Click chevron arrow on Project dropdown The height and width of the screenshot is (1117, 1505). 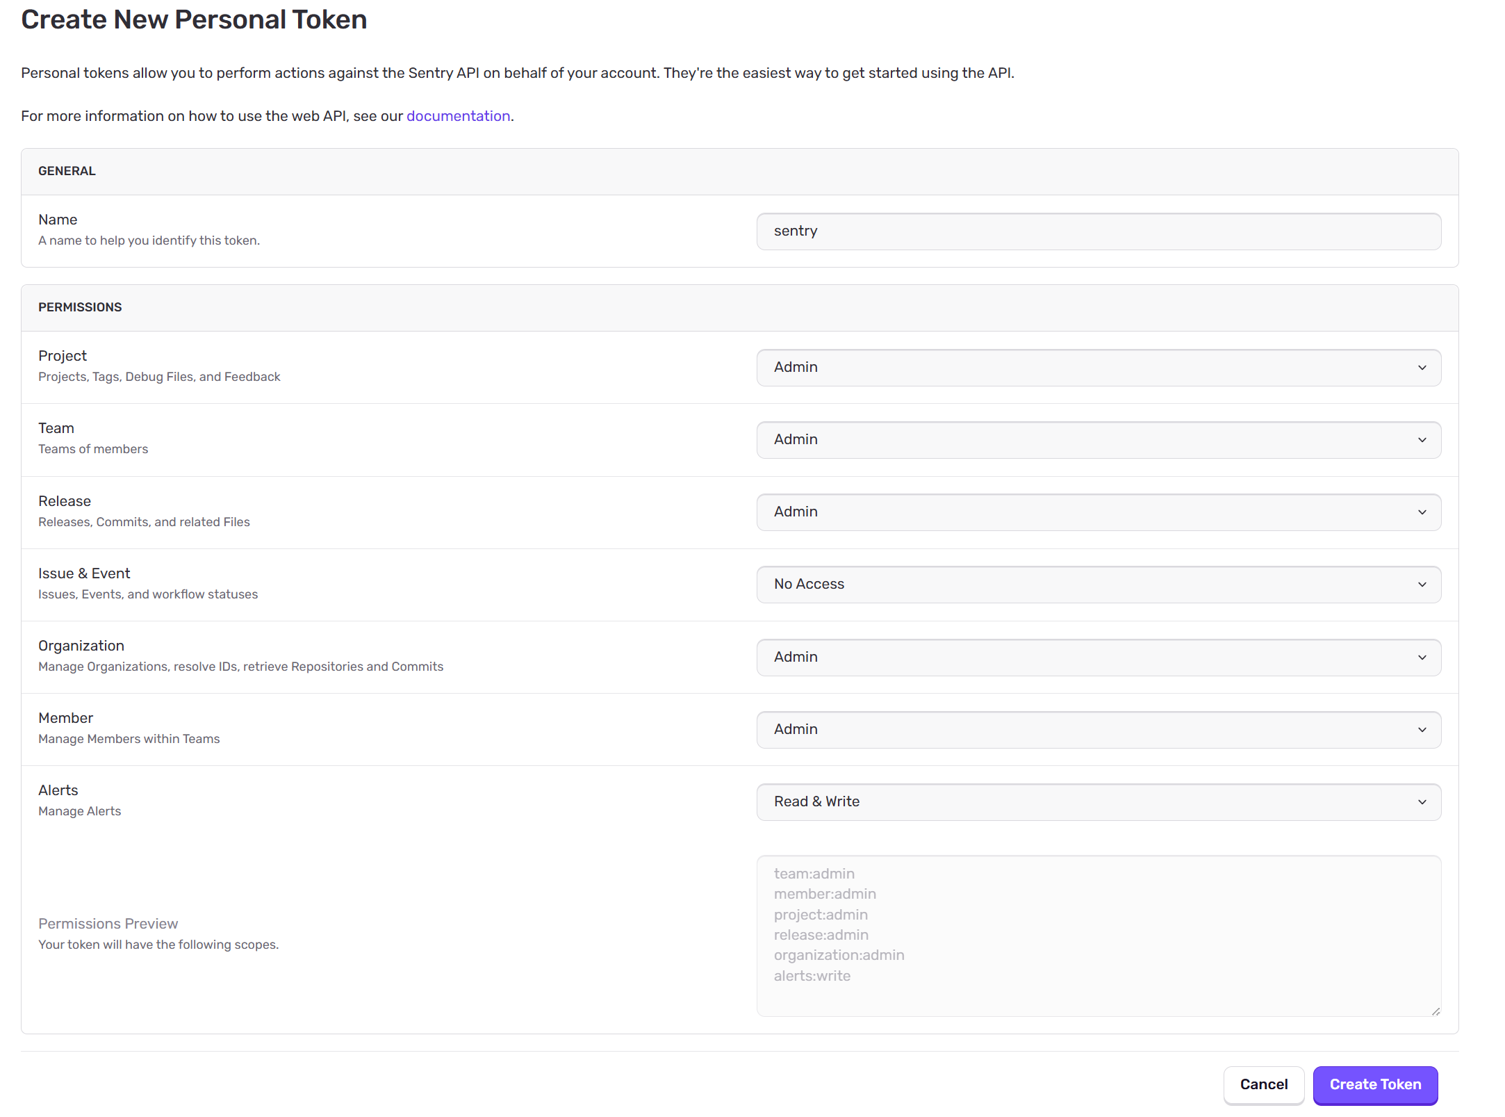(1422, 368)
